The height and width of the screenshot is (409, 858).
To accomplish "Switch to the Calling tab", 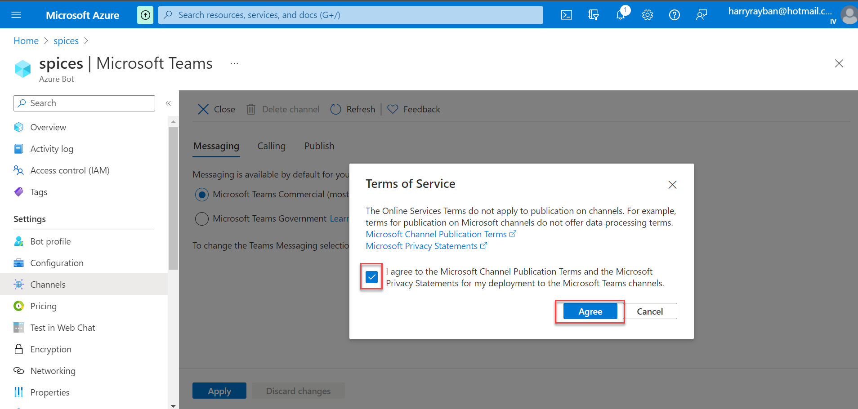I will point(271,146).
